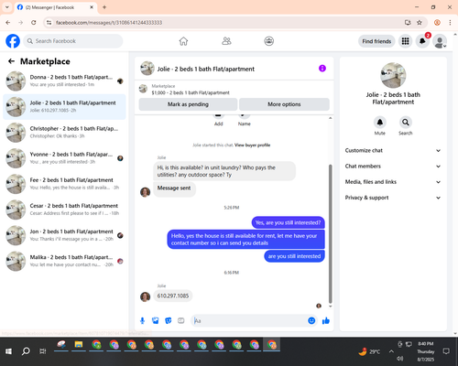Open taskbar clock showing 8:40 PM
The height and width of the screenshot is (366, 458).
pos(426,351)
